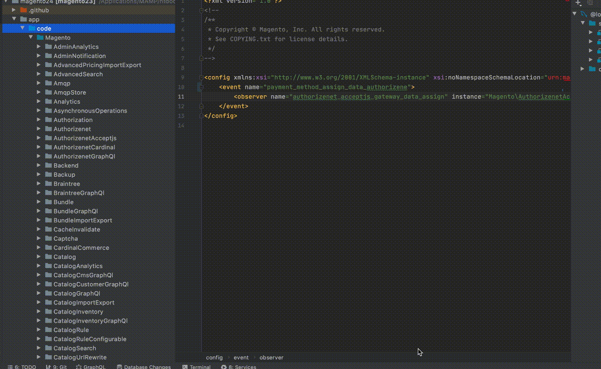Click the CatalogSearch folder icon

tap(49, 348)
